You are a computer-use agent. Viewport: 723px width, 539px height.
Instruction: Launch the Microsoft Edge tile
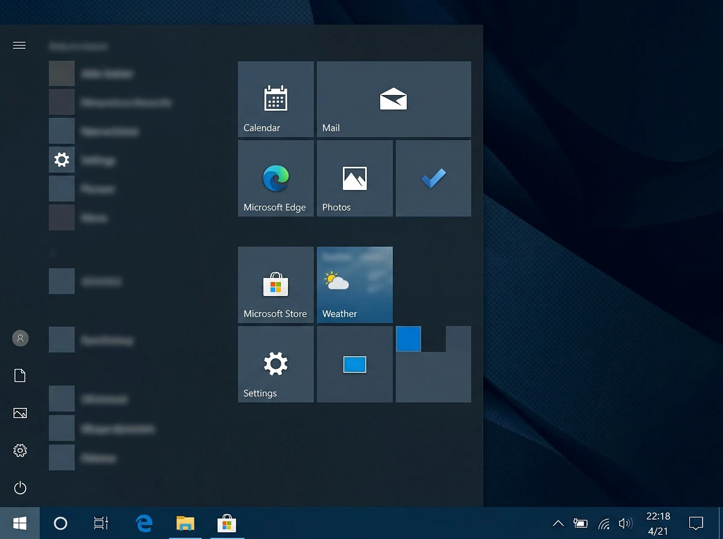pos(276,178)
